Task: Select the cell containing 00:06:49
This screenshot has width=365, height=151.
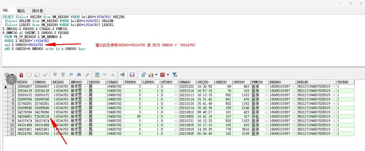Action: (x=206, y=134)
